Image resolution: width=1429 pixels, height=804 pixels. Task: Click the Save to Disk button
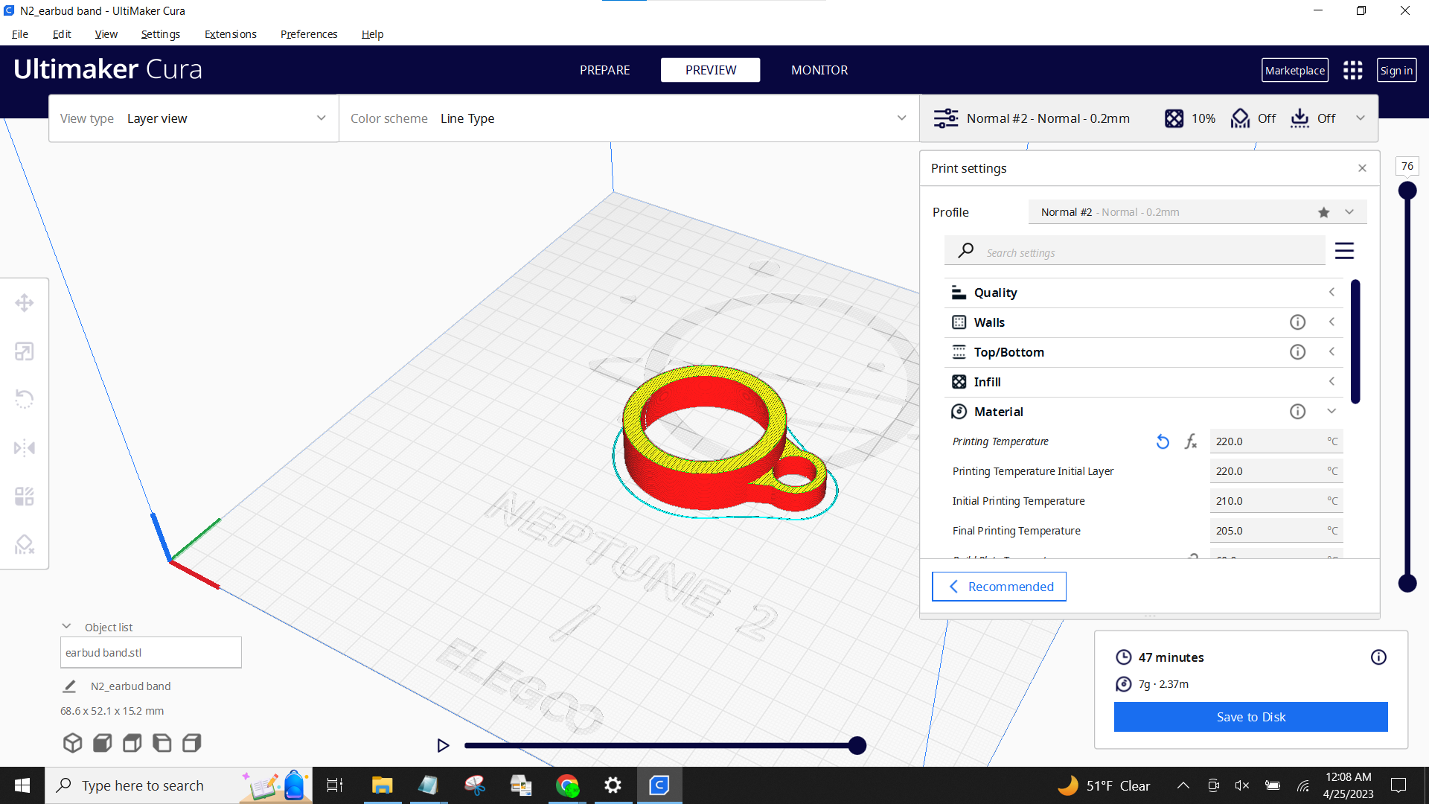point(1250,716)
